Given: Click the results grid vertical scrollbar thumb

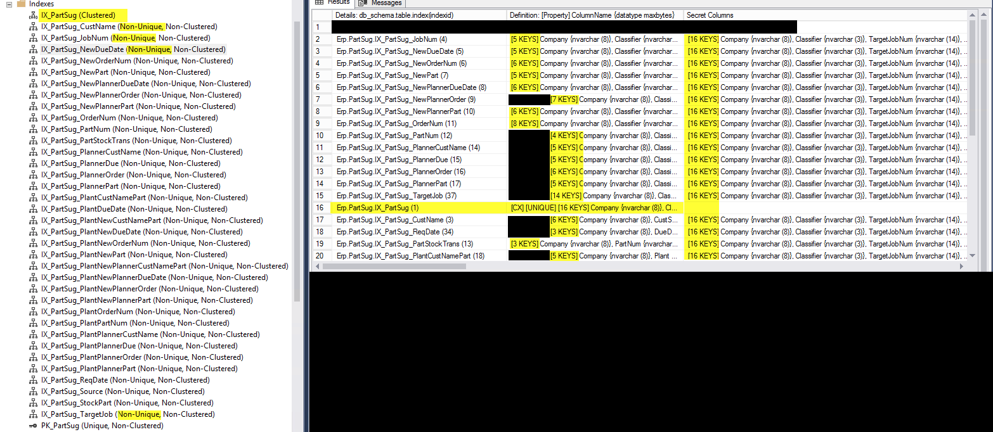Looking at the screenshot, I should [x=972, y=79].
